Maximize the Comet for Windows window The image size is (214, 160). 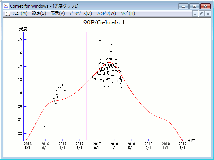(x=194, y=6)
